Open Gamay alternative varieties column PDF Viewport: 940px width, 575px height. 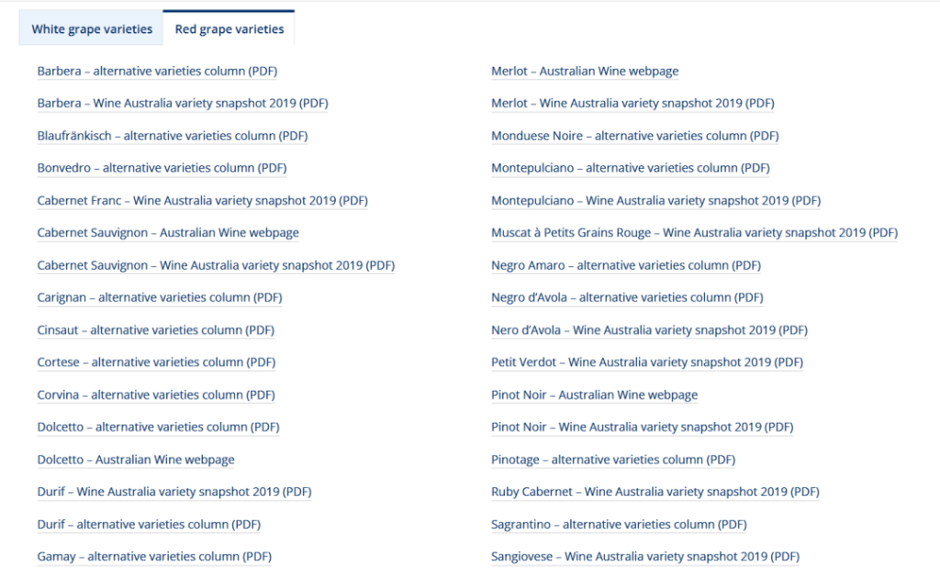154,557
